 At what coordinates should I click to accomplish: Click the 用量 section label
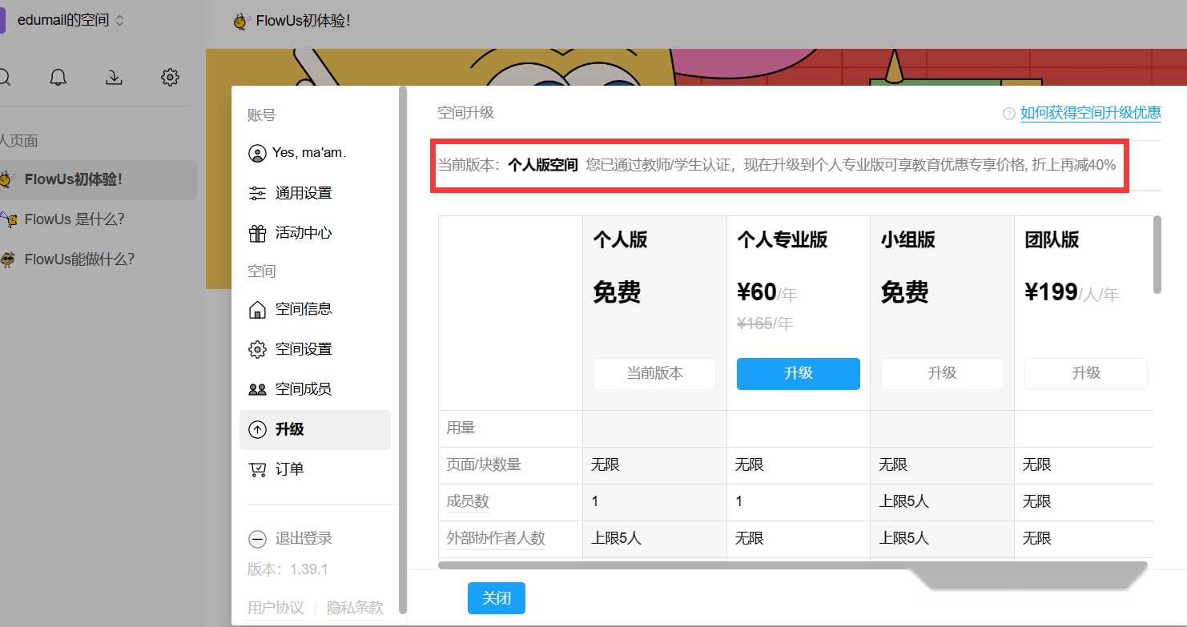click(x=461, y=428)
